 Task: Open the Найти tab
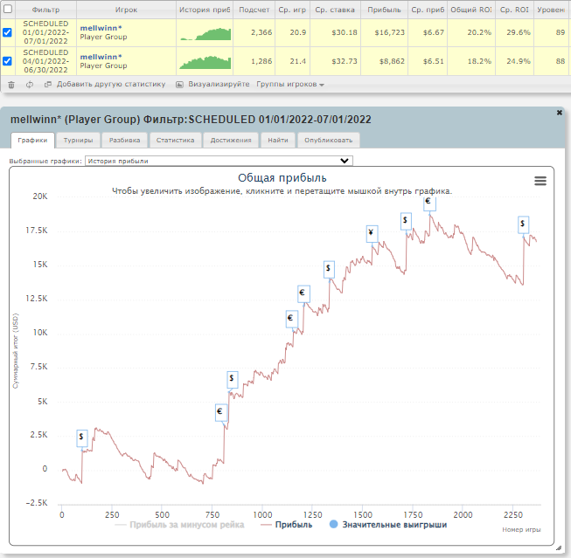278,141
